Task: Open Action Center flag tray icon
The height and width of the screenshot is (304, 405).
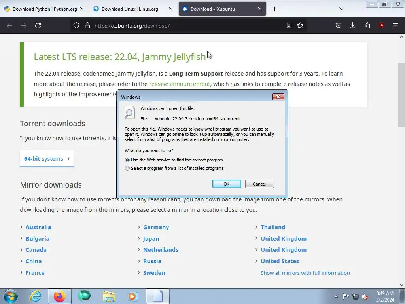Action: click(346, 296)
